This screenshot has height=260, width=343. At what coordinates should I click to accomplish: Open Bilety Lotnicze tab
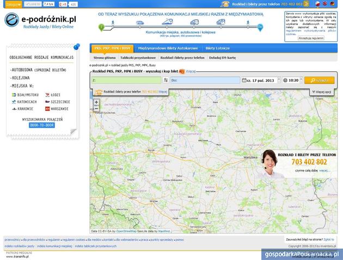pos(217,48)
